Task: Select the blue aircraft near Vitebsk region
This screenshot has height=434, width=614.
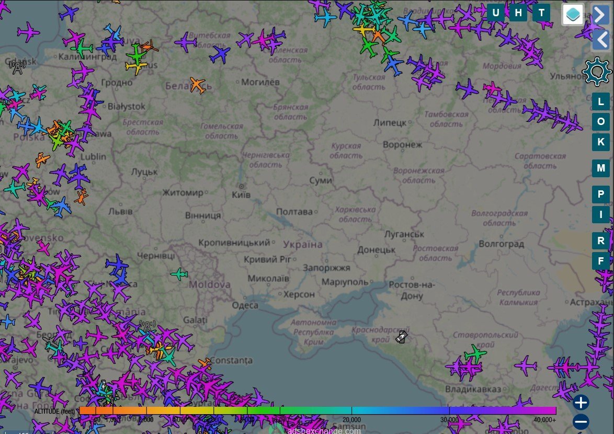Action: pyautogui.click(x=220, y=54)
